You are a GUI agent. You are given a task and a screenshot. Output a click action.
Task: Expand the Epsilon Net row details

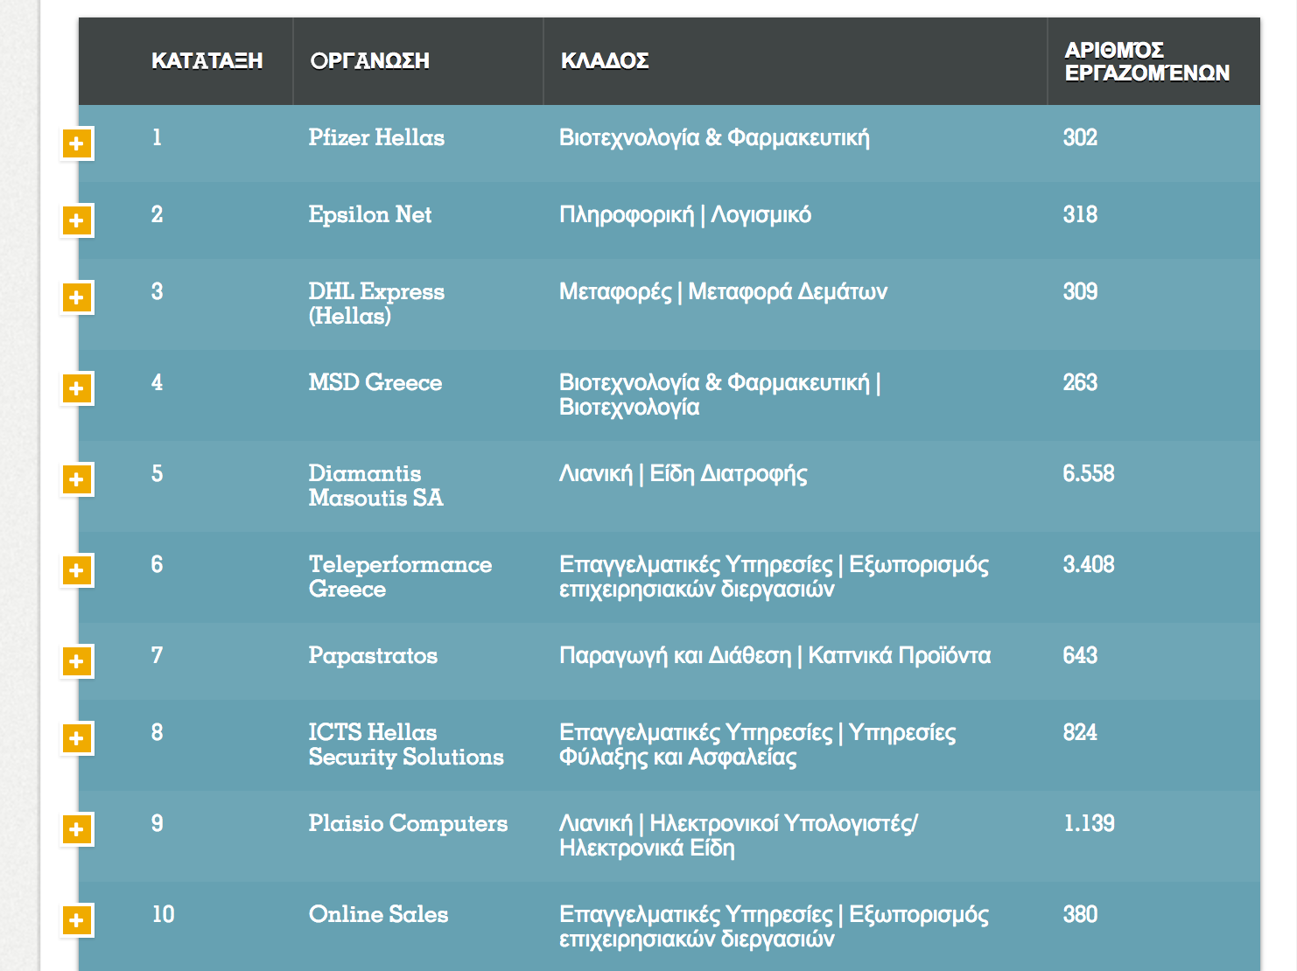point(76,220)
